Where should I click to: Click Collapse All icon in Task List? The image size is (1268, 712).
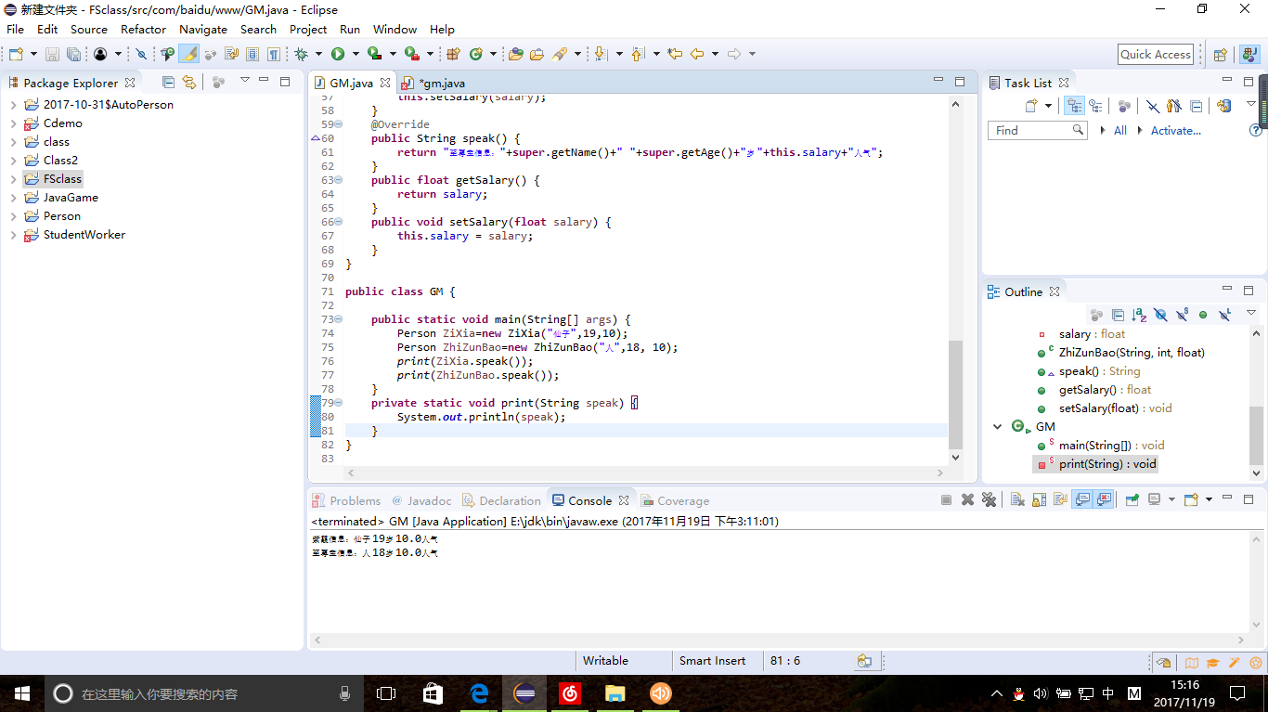tap(1196, 106)
